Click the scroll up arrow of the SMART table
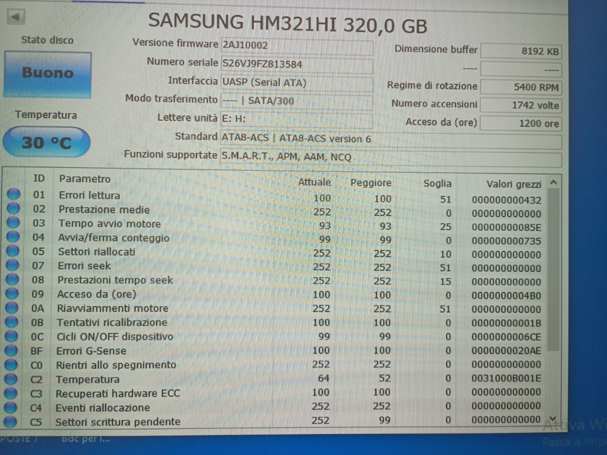The width and height of the screenshot is (607, 455). tap(554, 183)
